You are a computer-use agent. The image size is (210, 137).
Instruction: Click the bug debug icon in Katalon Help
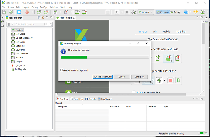[159, 80]
